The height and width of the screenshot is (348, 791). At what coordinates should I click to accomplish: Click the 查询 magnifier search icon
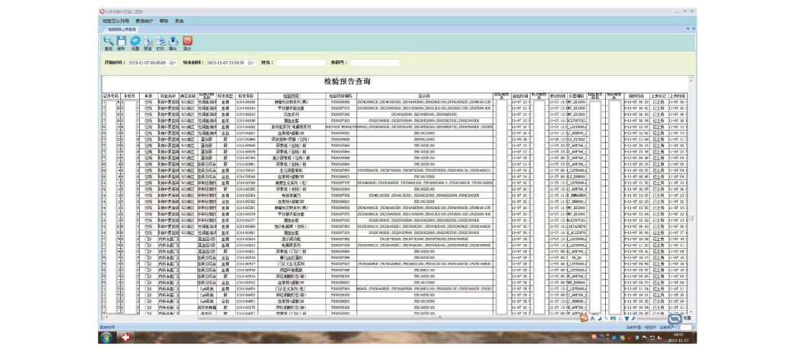pyautogui.click(x=109, y=40)
